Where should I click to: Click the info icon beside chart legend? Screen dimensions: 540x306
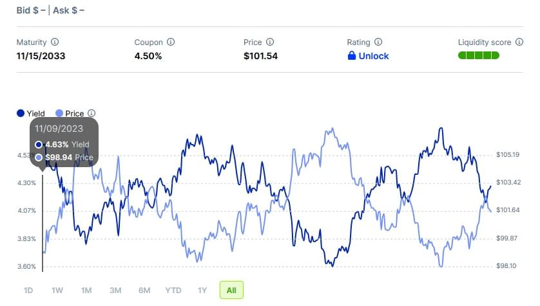click(x=92, y=113)
